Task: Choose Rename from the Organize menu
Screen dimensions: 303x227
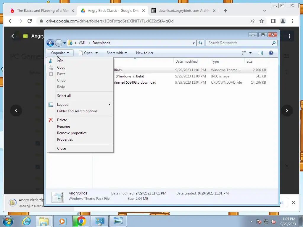Action: (x=80, y=127)
